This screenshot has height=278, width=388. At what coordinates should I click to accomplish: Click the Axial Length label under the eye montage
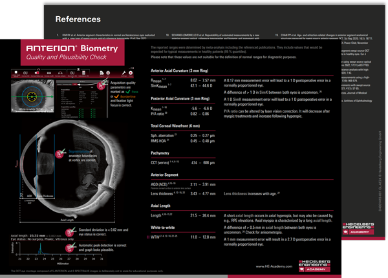click(67, 220)
